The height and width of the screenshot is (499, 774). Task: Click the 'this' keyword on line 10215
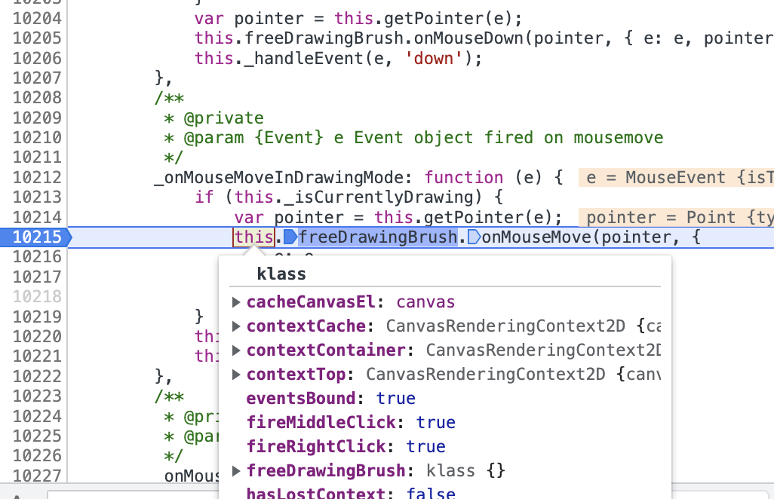(x=253, y=237)
